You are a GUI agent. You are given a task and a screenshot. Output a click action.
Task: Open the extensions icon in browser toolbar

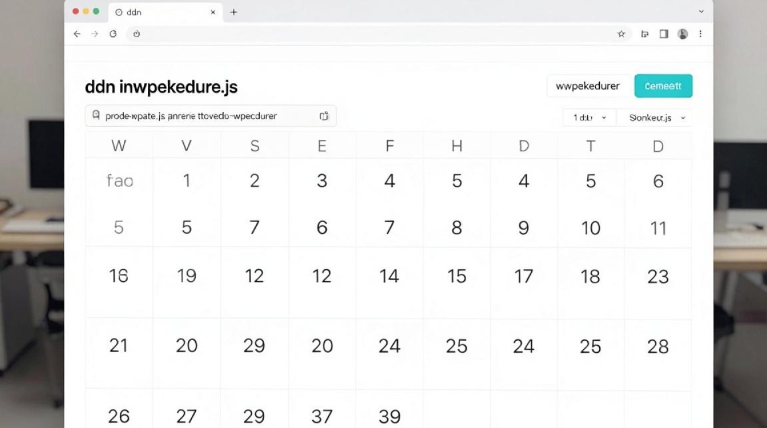pyautogui.click(x=645, y=34)
